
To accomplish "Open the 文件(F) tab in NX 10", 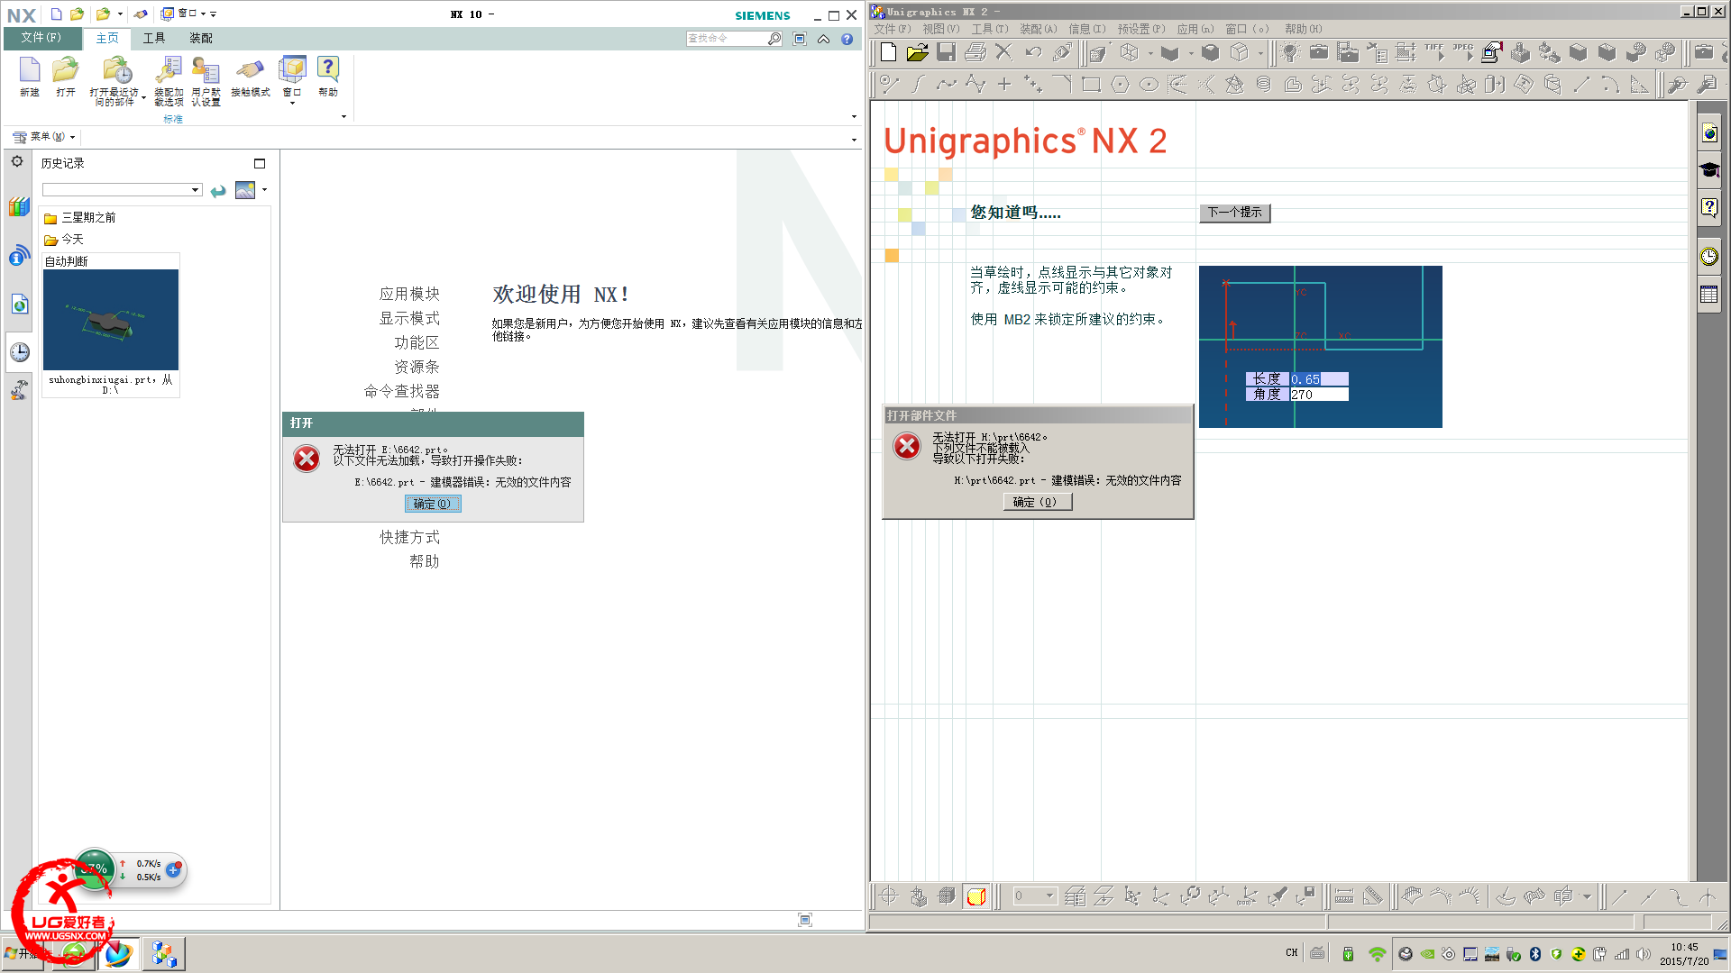I will tap(41, 38).
